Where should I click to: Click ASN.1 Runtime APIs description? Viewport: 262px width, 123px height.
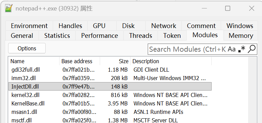[158, 112]
